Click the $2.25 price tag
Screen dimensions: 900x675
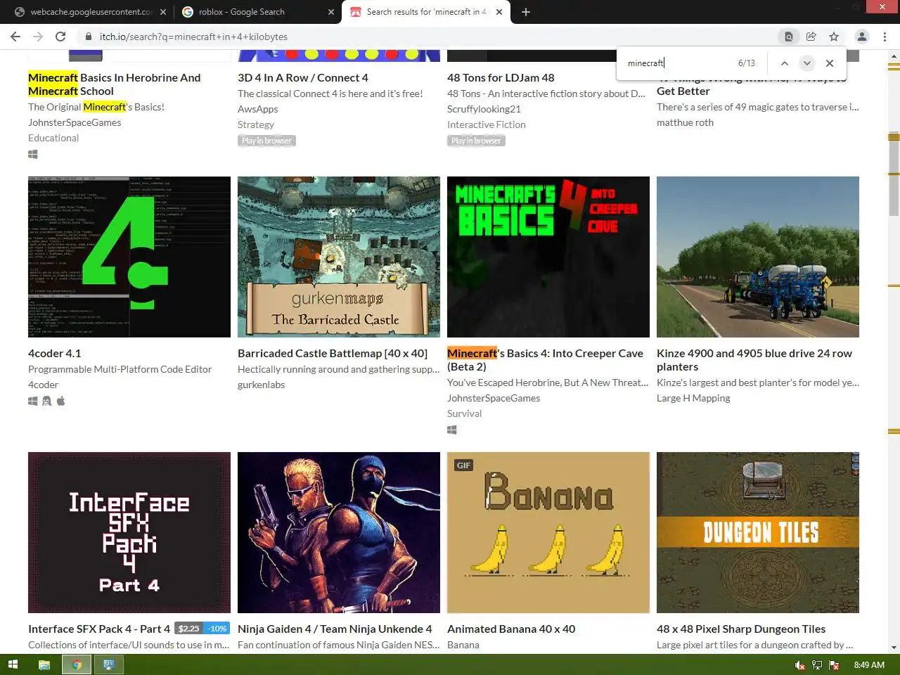(188, 629)
